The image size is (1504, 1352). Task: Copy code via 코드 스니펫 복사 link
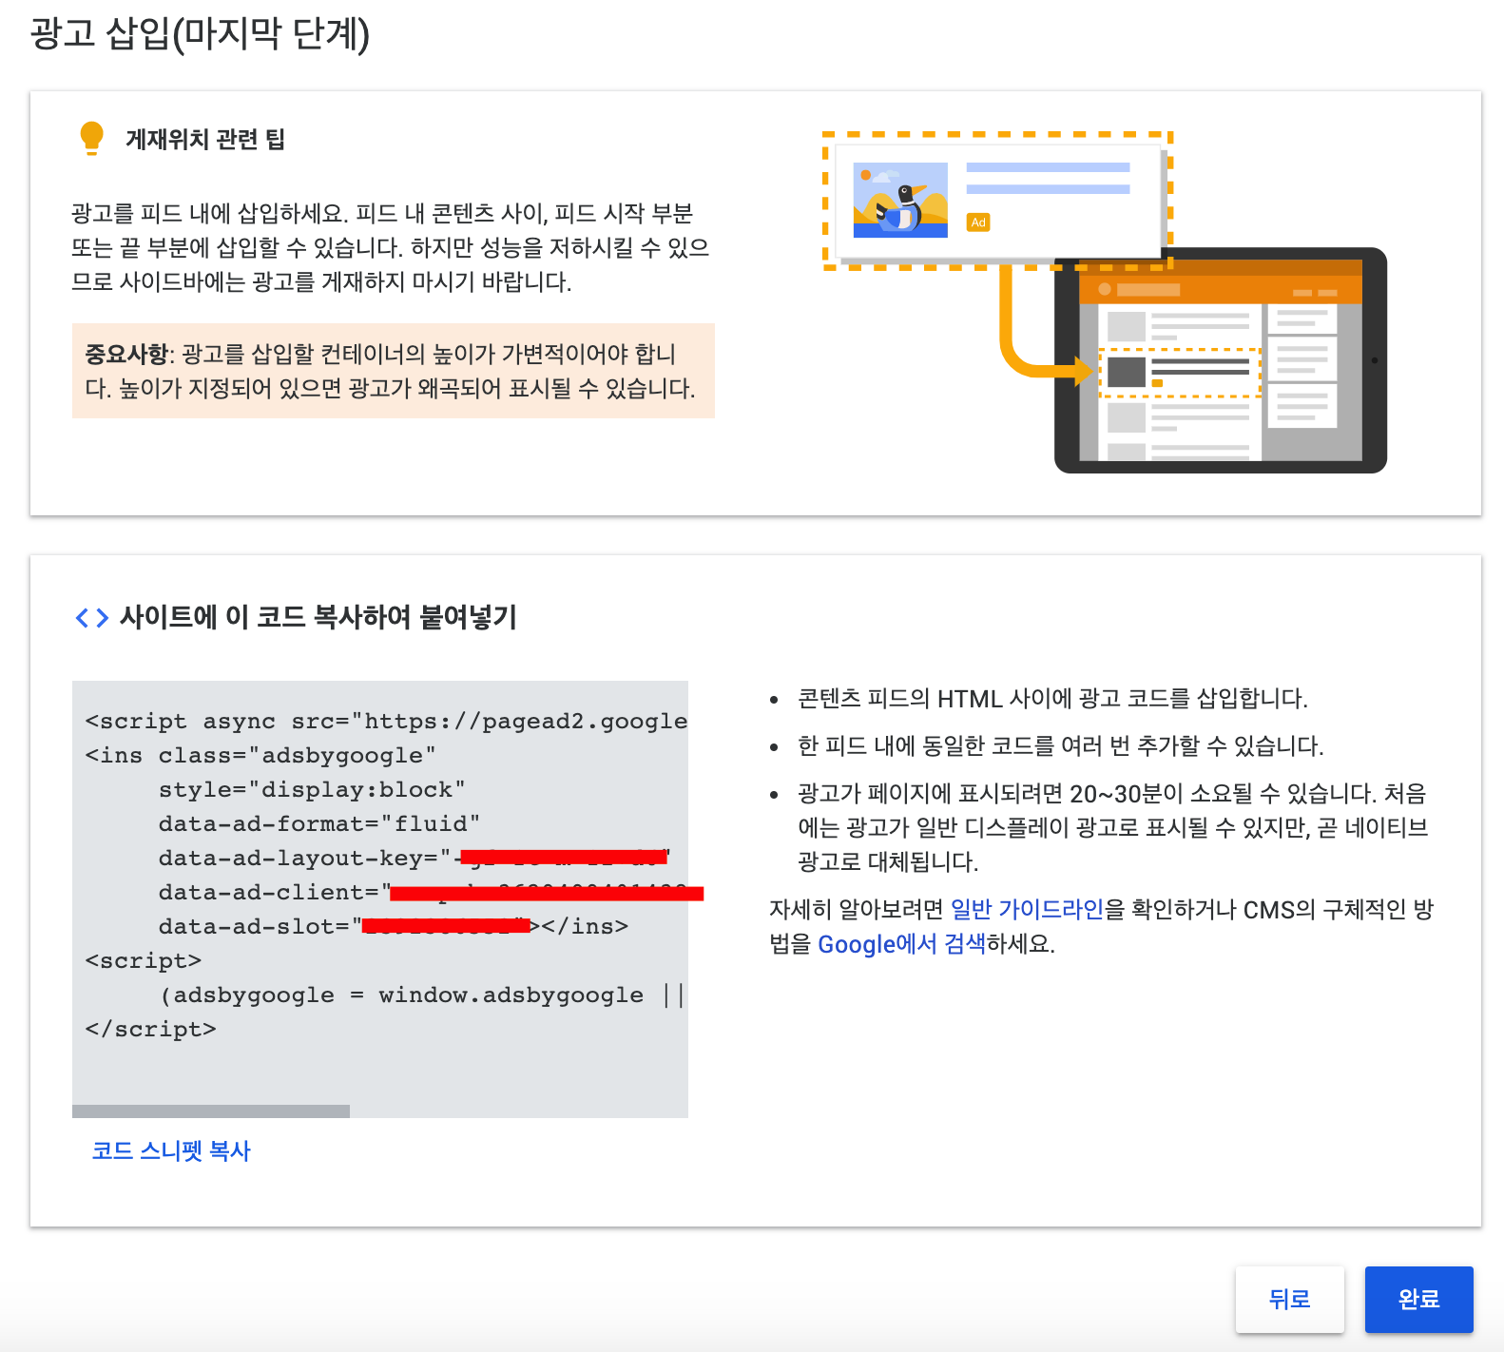[x=171, y=1150]
